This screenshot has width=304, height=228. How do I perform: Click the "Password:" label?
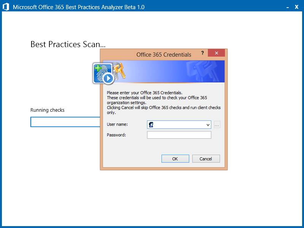[x=116, y=135]
